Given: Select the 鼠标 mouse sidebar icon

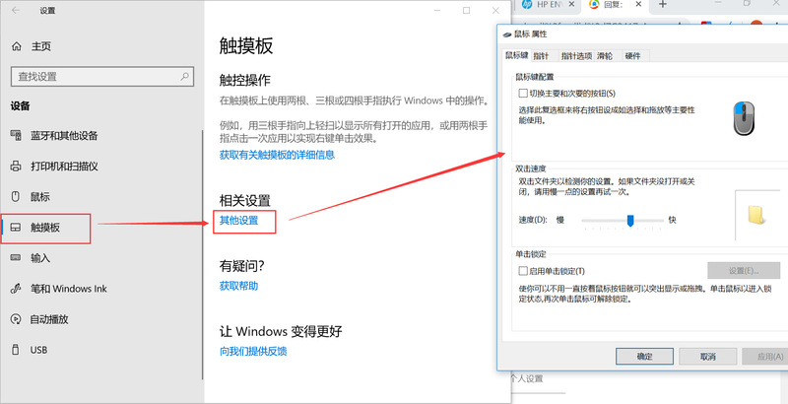Looking at the screenshot, I should click(15, 196).
